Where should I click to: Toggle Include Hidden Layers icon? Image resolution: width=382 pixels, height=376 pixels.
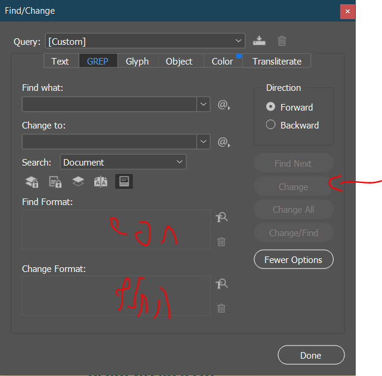point(78,181)
